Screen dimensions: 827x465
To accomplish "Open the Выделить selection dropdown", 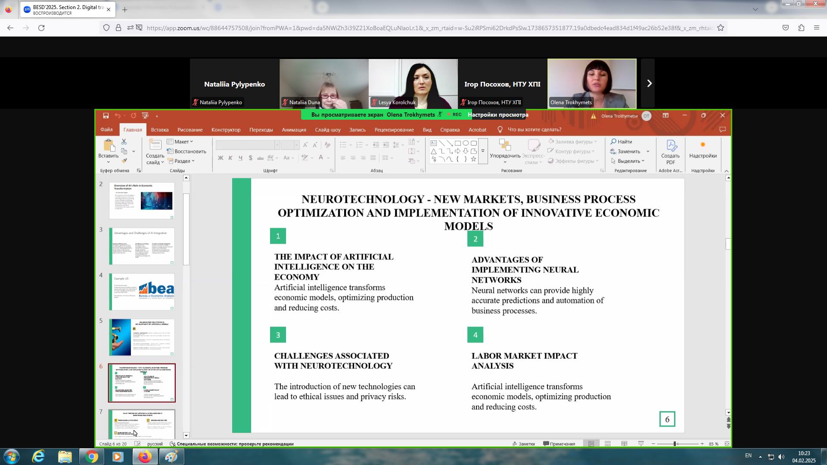I will tap(628, 161).
